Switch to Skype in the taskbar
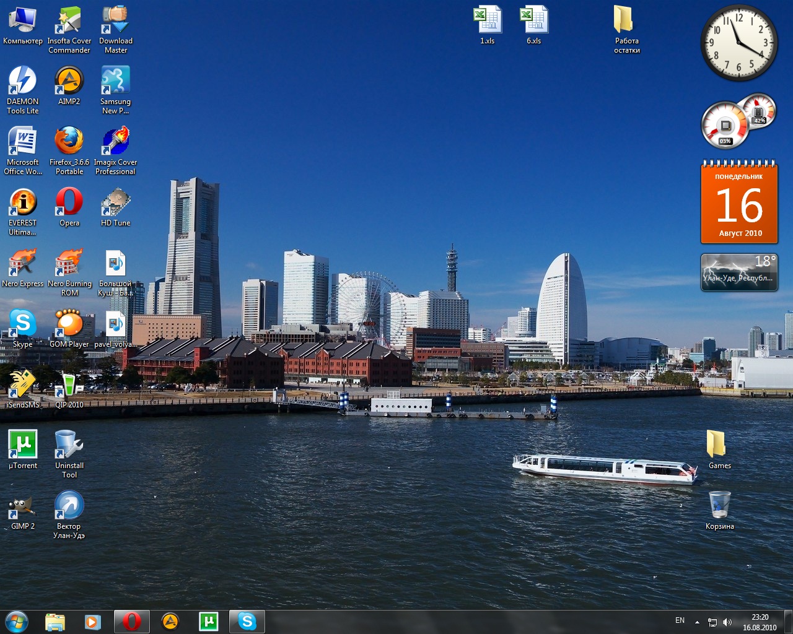The height and width of the screenshot is (634, 793). (x=247, y=622)
